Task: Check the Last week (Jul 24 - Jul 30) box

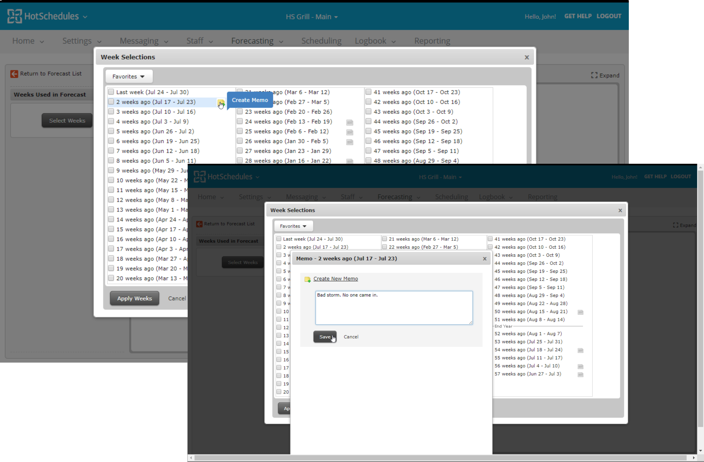Action: (111, 92)
